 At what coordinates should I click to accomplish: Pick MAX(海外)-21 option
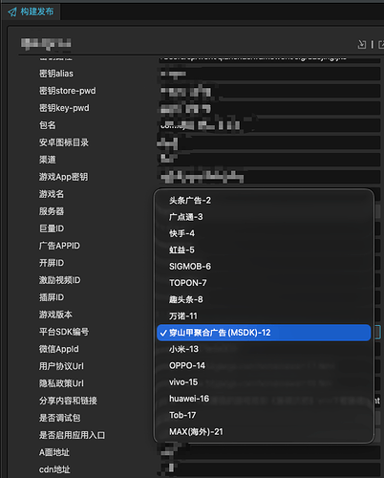pyautogui.click(x=264, y=432)
